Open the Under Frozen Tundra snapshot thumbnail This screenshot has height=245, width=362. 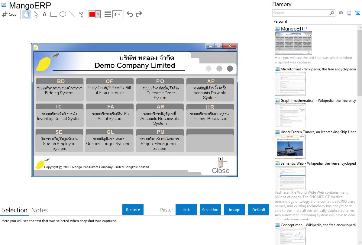coord(290,147)
